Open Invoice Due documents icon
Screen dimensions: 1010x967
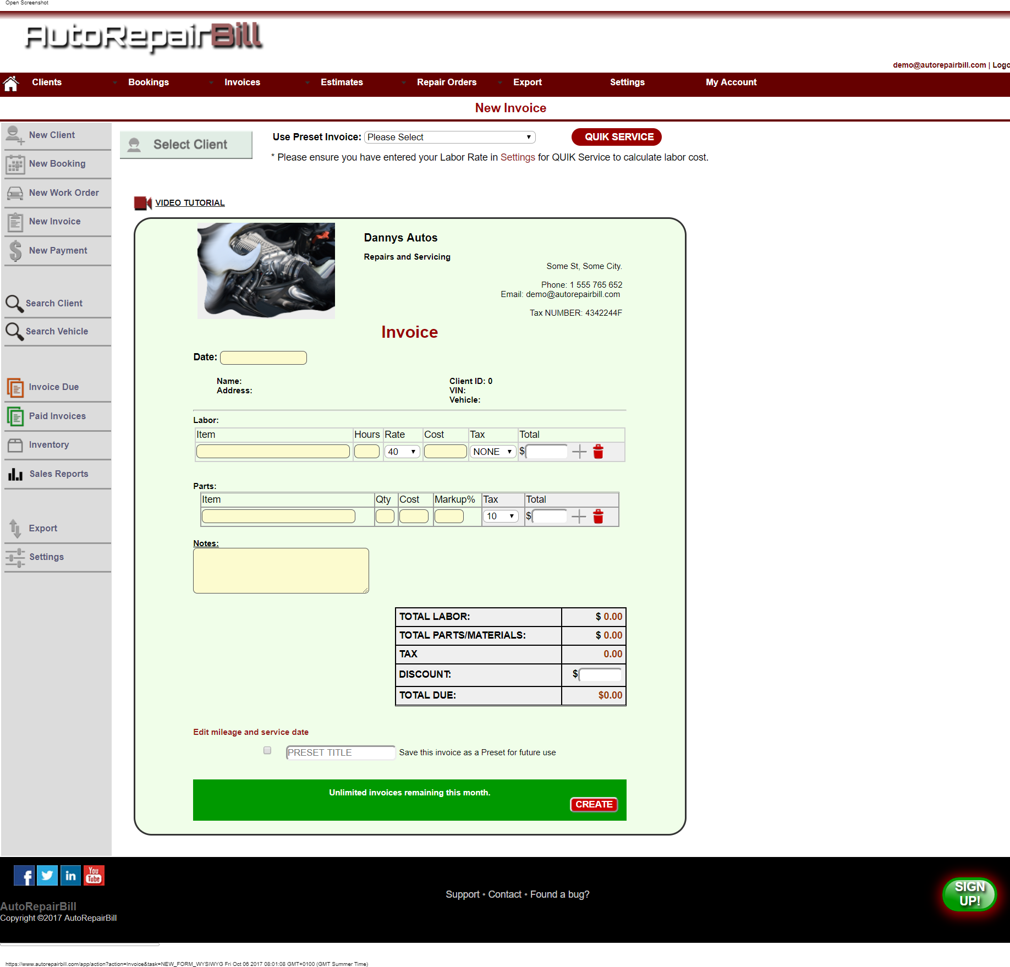15,387
